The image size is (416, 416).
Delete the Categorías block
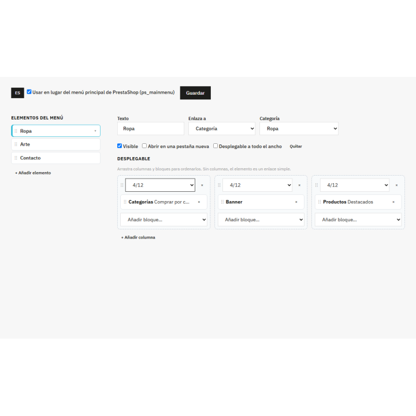(199, 202)
